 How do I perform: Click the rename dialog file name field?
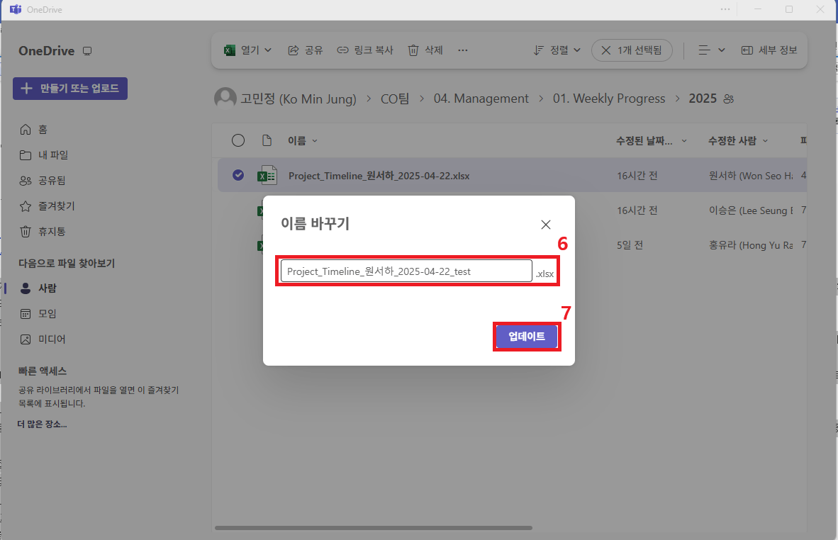(406, 271)
